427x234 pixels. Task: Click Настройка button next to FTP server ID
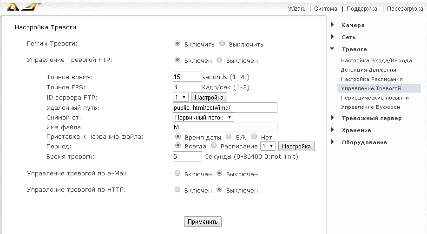point(209,97)
